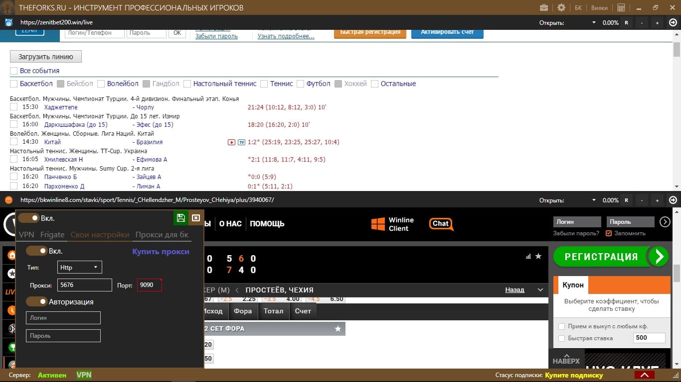Select the Фора market tab
Viewport: 681px width, 382px height.
[x=243, y=311]
